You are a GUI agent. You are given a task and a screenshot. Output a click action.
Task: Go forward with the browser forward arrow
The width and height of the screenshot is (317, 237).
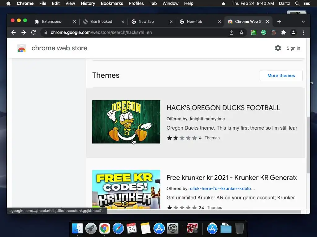(x=24, y=32)
